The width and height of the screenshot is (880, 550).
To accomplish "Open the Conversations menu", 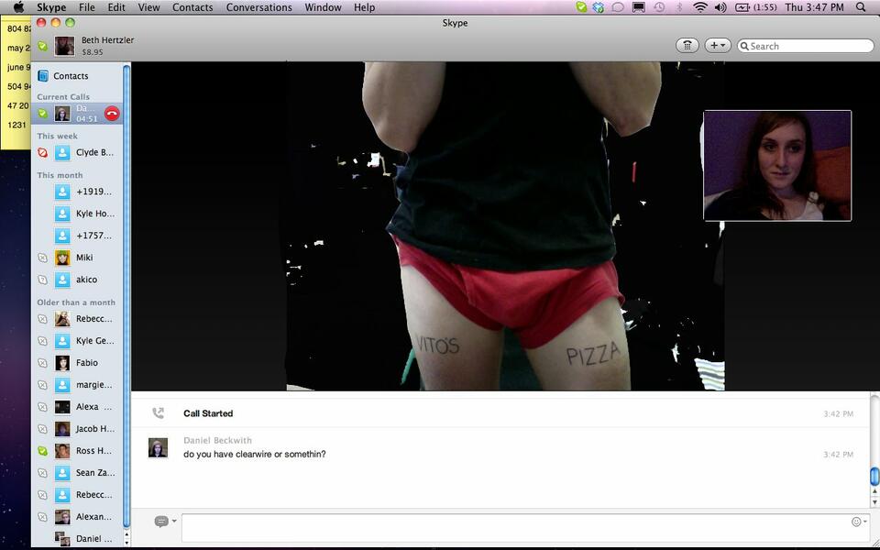I will coord(258,7).
